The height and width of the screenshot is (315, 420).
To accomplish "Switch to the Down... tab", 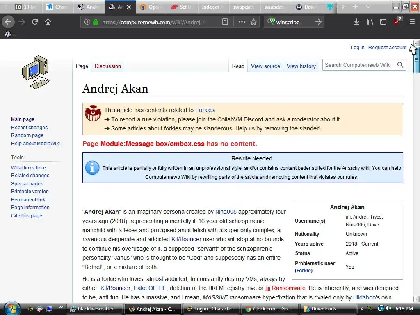I will point(307,7).
